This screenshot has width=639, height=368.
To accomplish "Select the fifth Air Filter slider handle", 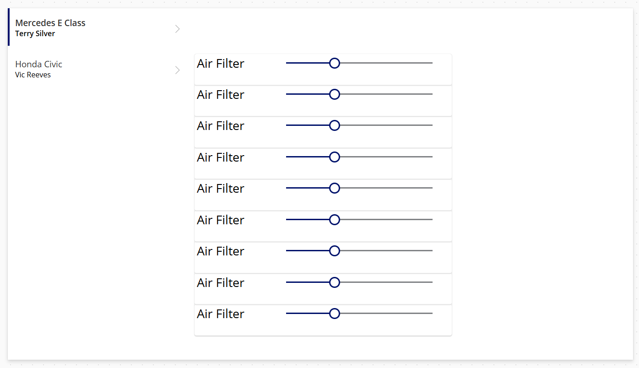I will pos(335,188).
